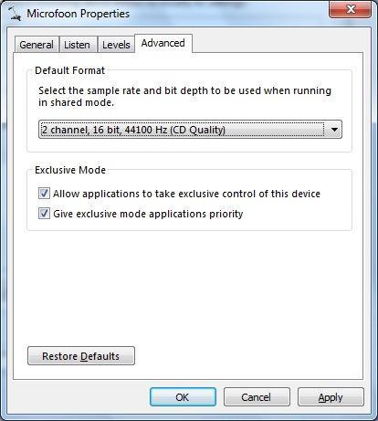The height and width of the screenshot is (421, 378).
Task: Click the 'Allow applications to take exclusive control' label text
Action: (186, 194)
